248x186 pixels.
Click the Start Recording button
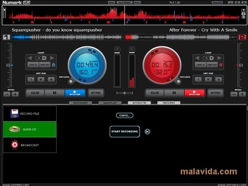[125, 131]
